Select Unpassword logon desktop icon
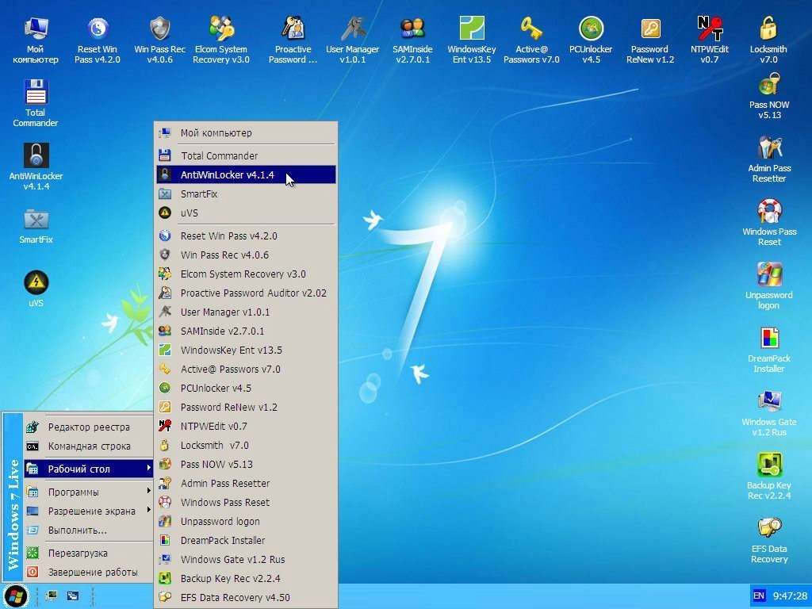Viewport: 812px width, 609px height. 769,286
